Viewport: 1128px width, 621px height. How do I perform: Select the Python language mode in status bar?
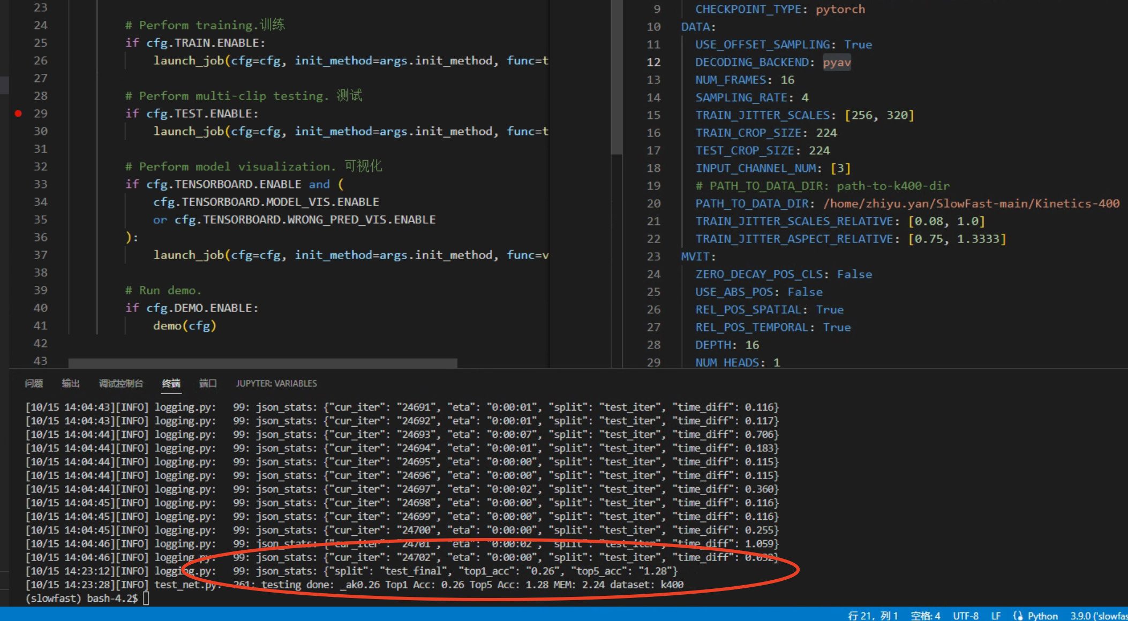point(1042,616)
